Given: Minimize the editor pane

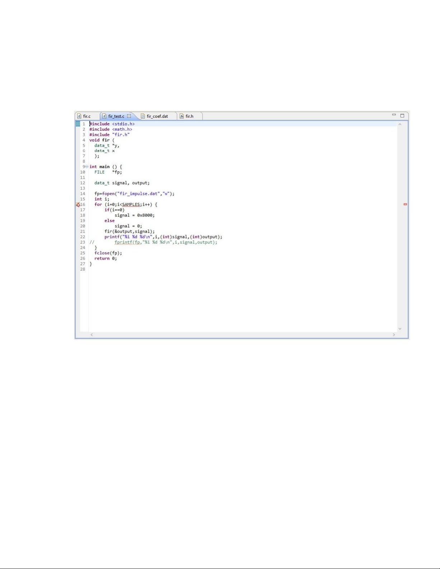Looking at the screenshot, I should tap(394, 115).
